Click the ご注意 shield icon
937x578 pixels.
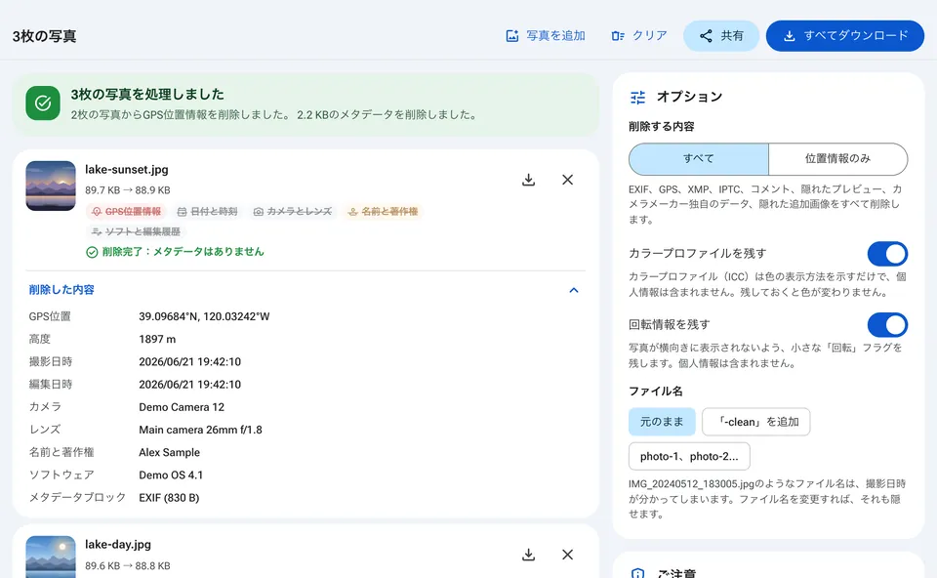coord(637,572)
